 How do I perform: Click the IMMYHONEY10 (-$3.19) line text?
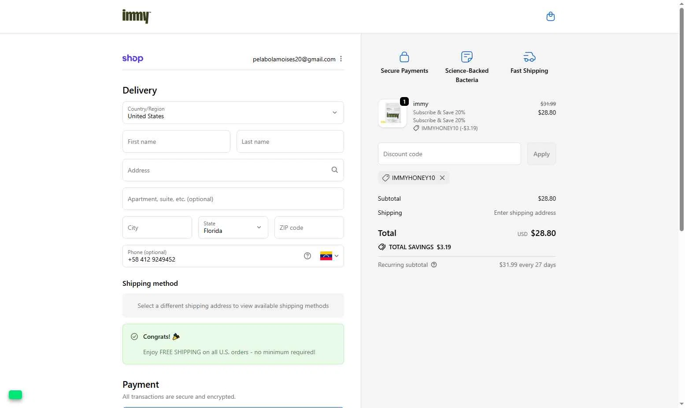(x=449, y=128)
